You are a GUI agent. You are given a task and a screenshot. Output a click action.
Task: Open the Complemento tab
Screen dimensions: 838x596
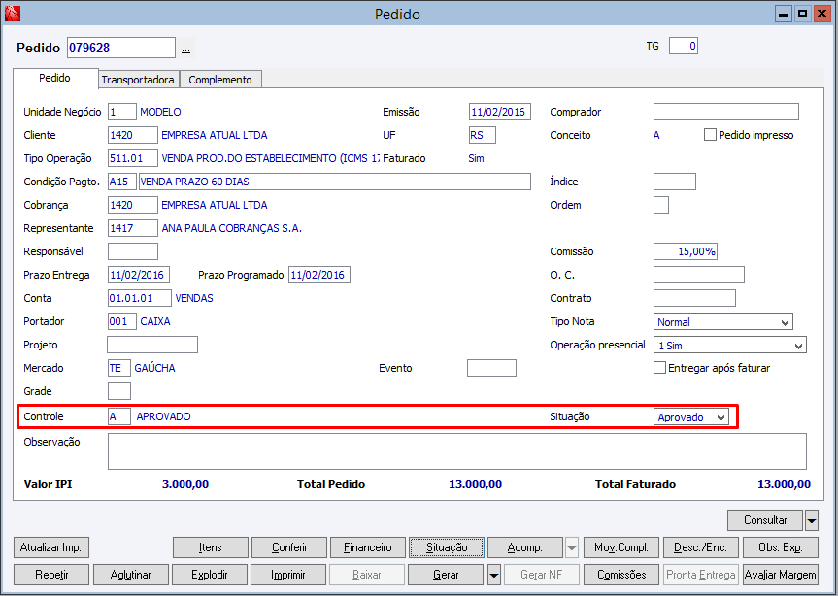pyautogui.click(x=220, y=80)
